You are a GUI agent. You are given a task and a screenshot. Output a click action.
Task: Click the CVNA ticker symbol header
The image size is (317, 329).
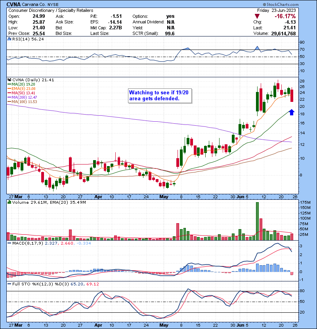[15, 5]
